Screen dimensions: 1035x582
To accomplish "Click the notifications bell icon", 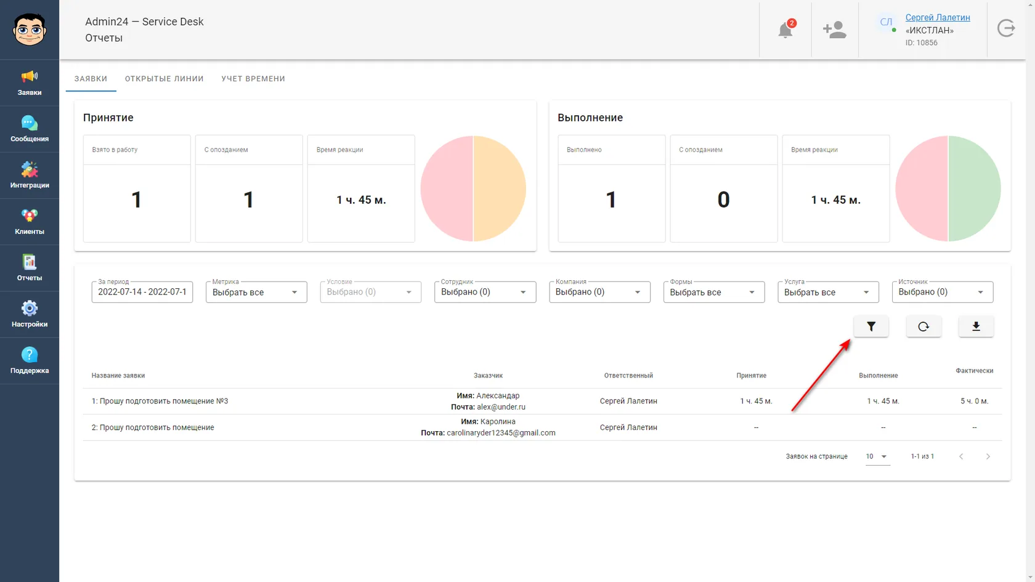I will [785, 30].
